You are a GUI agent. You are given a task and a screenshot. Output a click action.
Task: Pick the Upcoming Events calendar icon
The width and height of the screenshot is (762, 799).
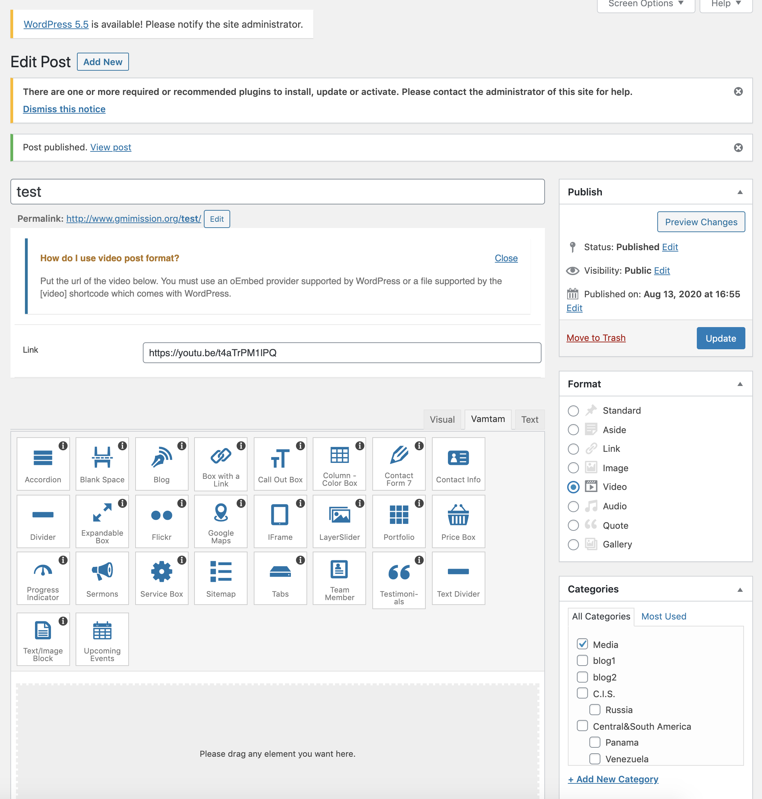coord(102,631)
